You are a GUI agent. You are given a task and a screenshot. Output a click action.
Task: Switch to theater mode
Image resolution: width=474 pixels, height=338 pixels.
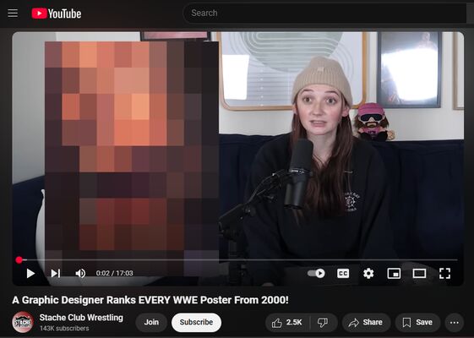coord(419,273)
